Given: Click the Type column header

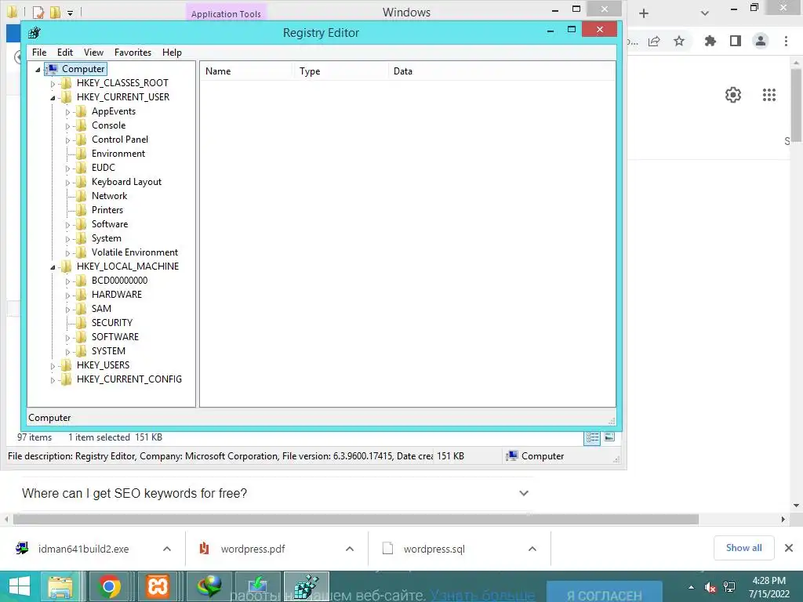Looking at the screenshot, I should (340, 71).
